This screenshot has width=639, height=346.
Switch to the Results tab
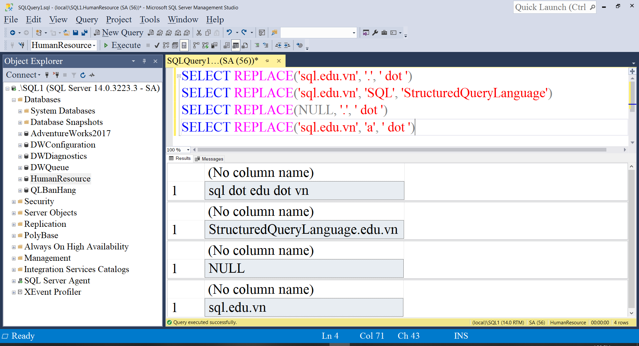click(x=180, y=159)
